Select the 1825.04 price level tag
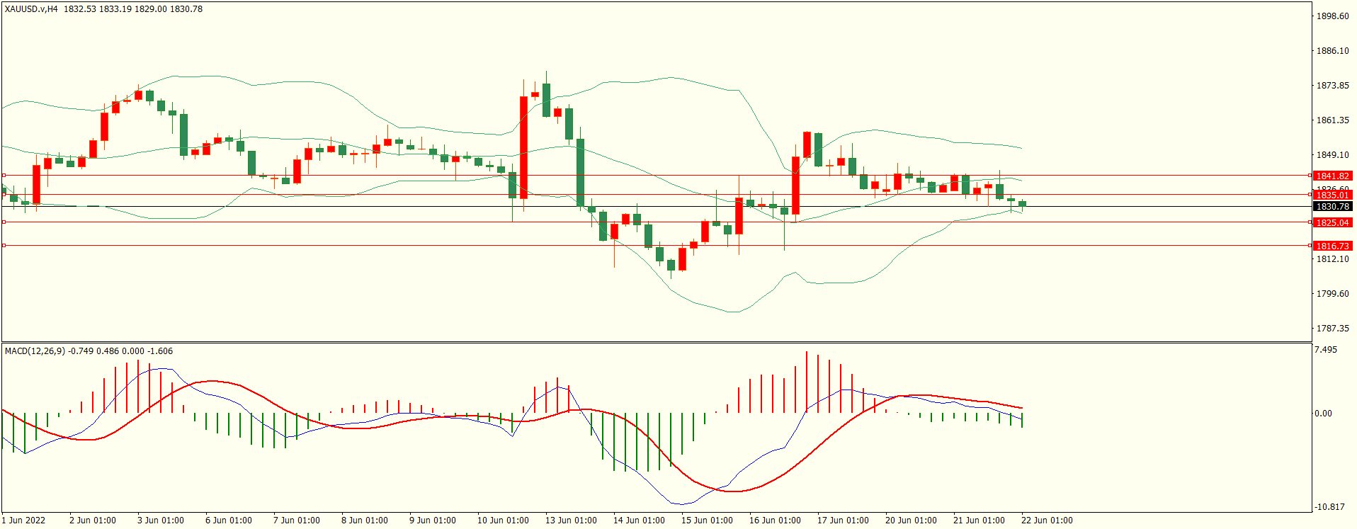 click(1332, 222)
